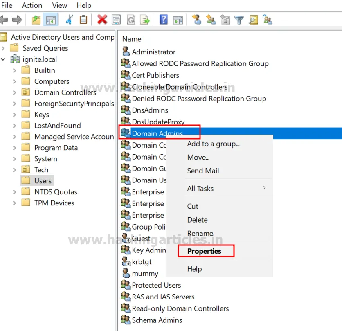342x331 pixels.
Task: Choose Add to a group option
Action: tap(213, 144)
